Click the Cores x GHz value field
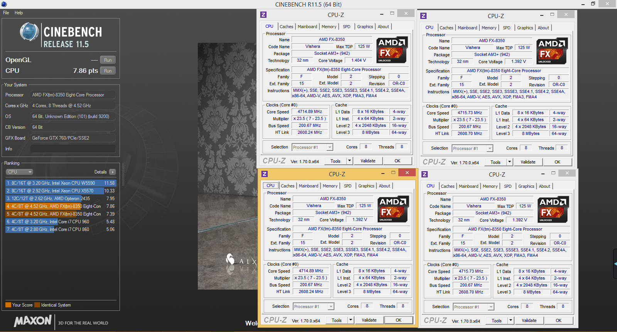The height and width of the screenshot is (332, 617). (x=73, y=106)
